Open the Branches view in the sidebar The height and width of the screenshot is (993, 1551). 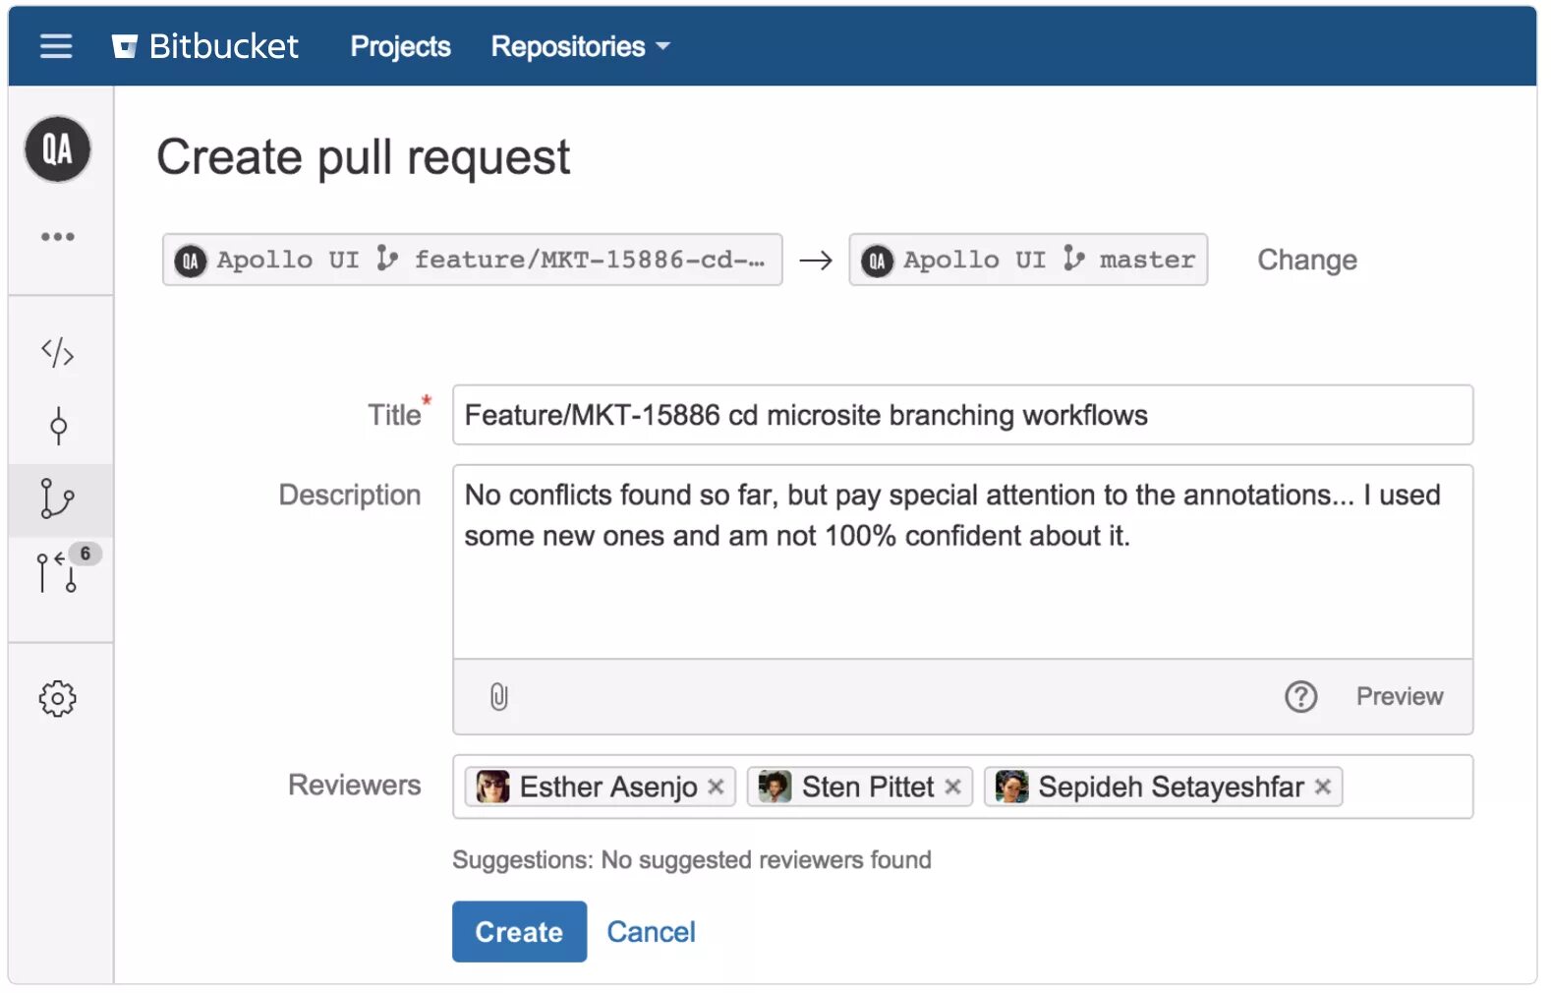tap(58, 498)
